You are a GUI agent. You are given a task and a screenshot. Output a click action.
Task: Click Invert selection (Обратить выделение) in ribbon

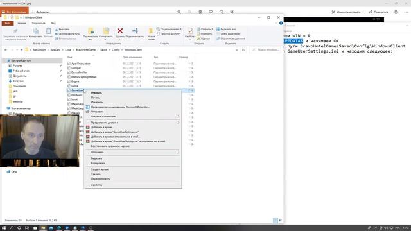click(231, 38)
